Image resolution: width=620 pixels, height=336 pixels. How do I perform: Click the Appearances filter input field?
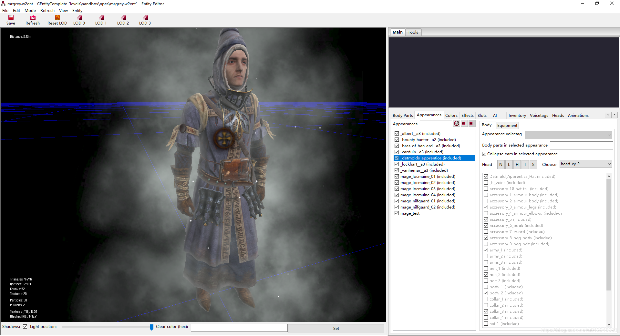(x=436, y=124)
